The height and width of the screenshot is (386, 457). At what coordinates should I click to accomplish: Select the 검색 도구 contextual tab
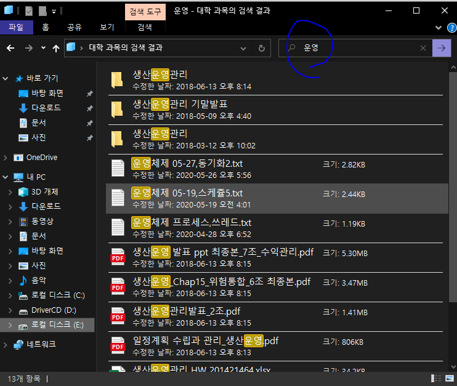(x=145, y=12)
